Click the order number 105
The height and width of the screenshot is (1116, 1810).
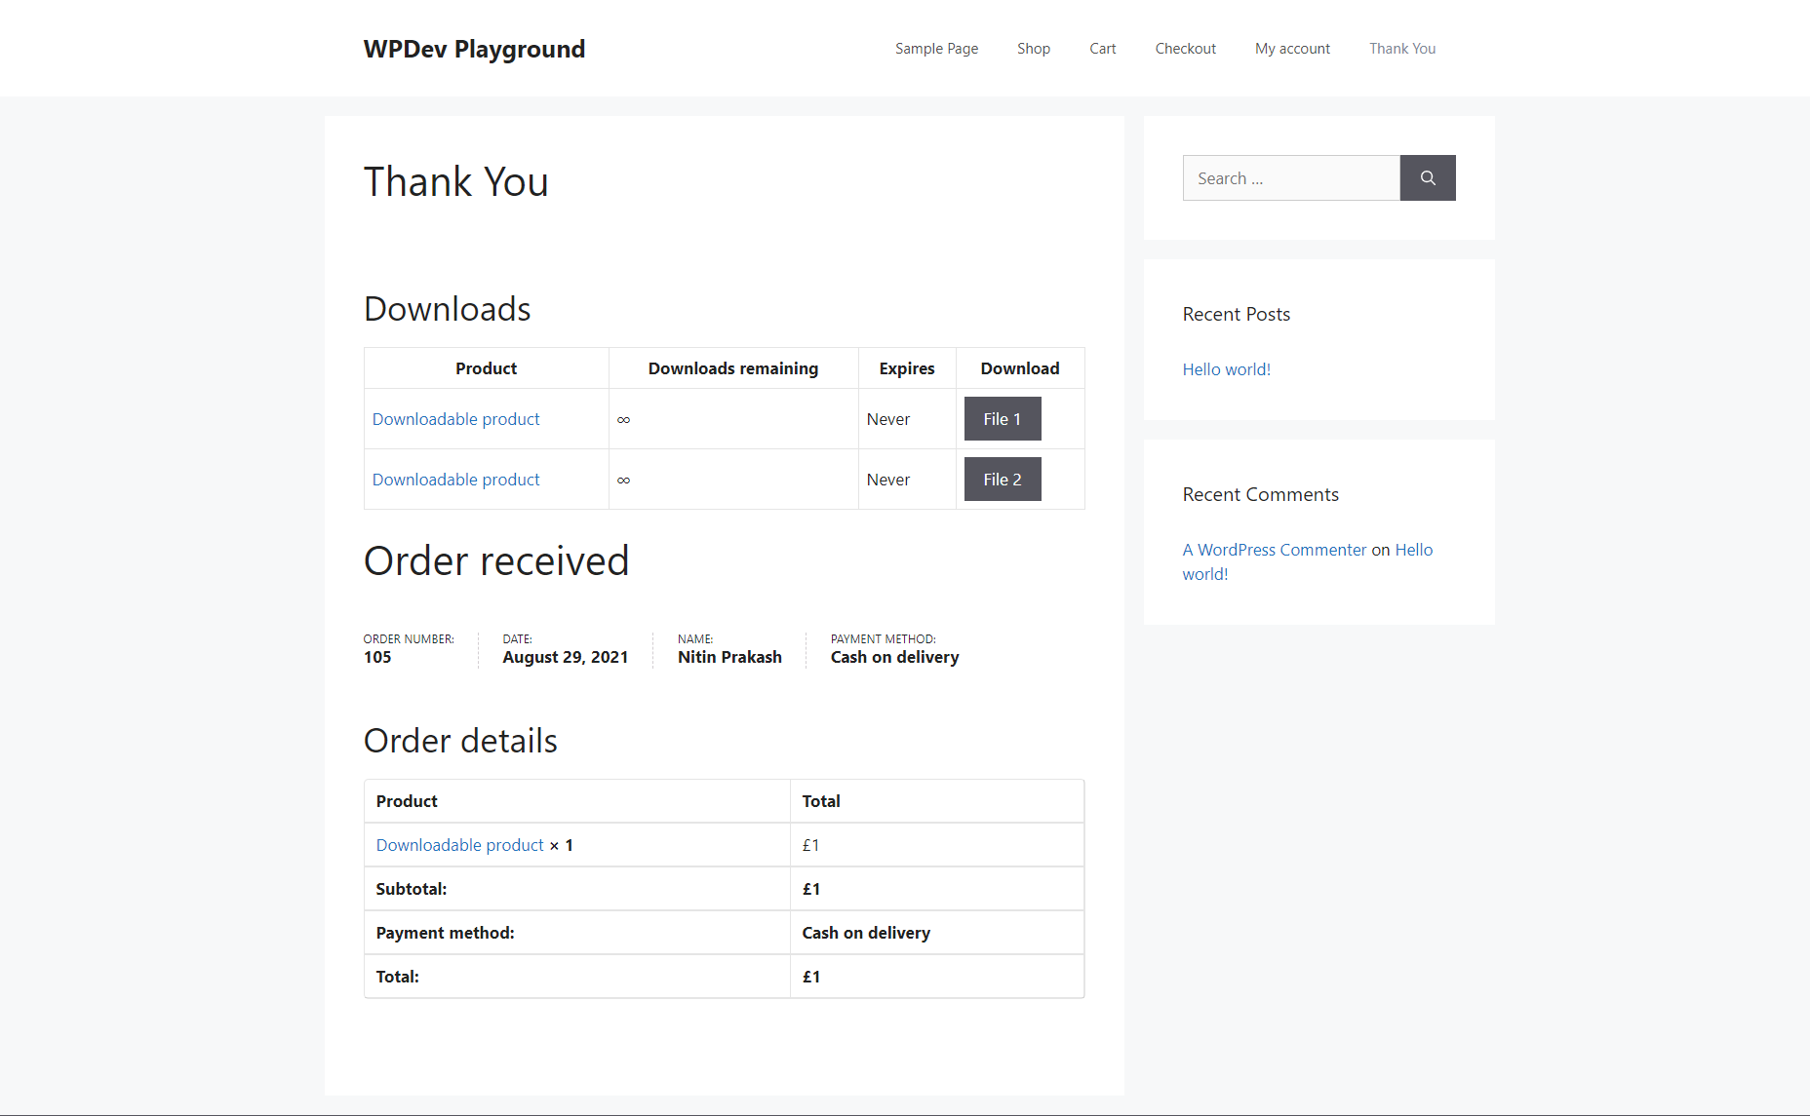[x=377, y=657]
